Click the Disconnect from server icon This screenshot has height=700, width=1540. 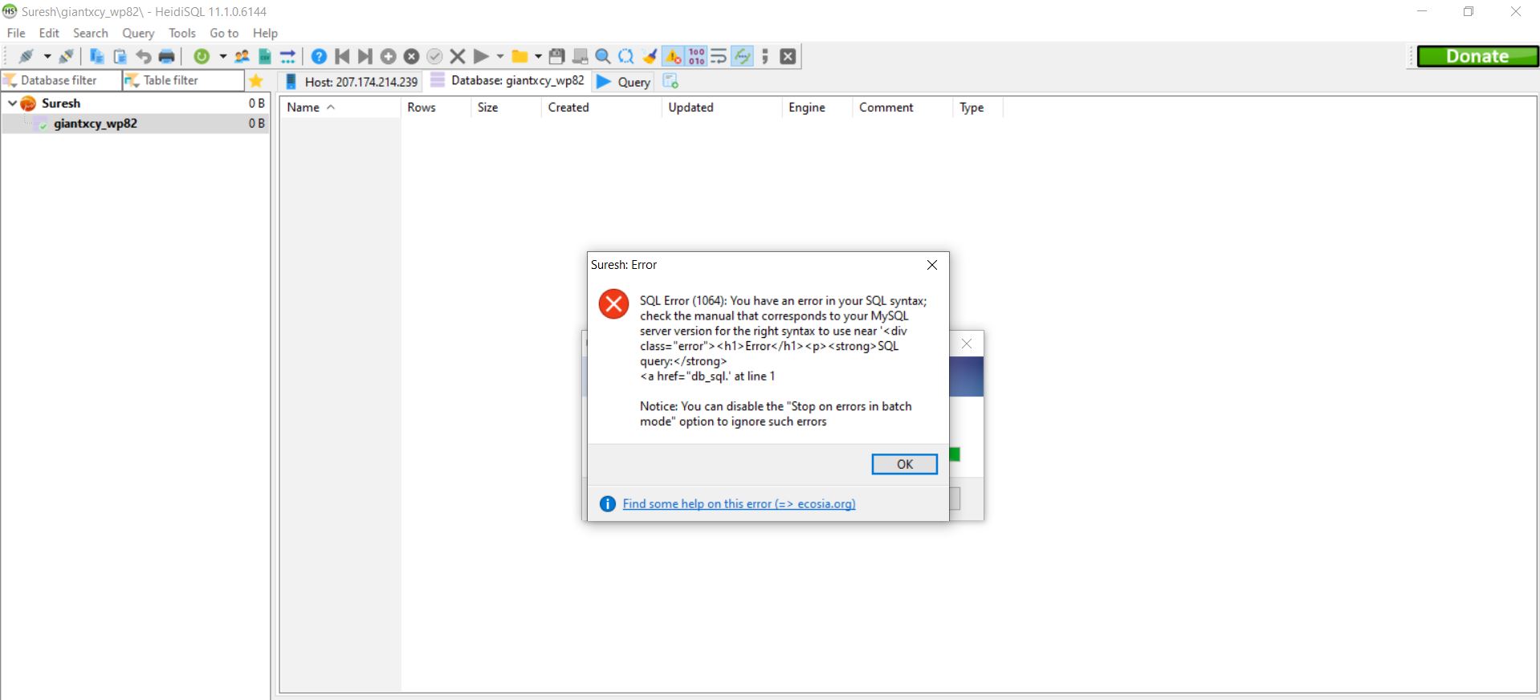[x=66, y=56]
